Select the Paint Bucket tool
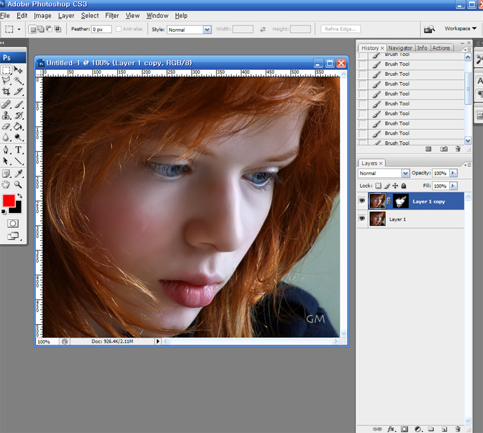Image resolution: width=483 pixels, height=433 pixels. (18, 126)
